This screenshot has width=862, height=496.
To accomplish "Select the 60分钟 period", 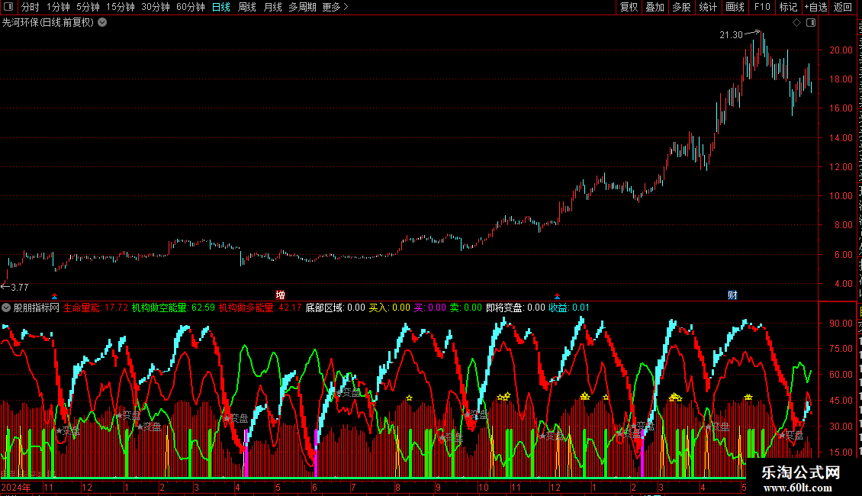I will coord(190,7).
